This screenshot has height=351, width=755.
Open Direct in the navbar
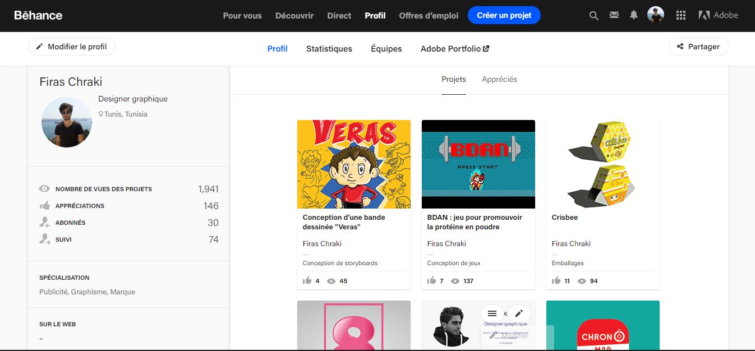pyautogui.click(x=339, y=16)
